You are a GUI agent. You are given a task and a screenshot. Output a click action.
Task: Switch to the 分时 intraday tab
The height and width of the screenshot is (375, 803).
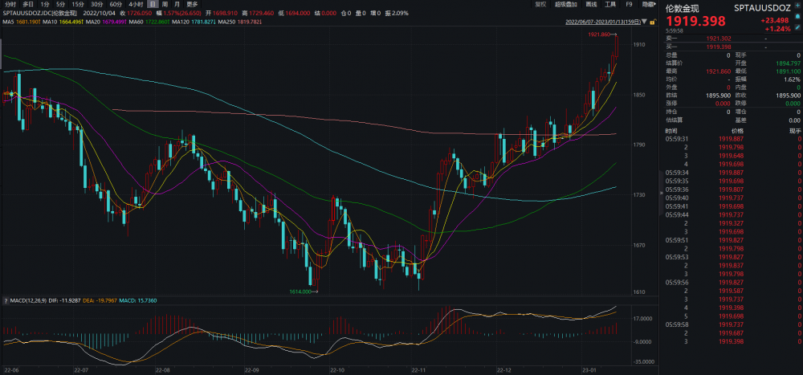(10, 4)
